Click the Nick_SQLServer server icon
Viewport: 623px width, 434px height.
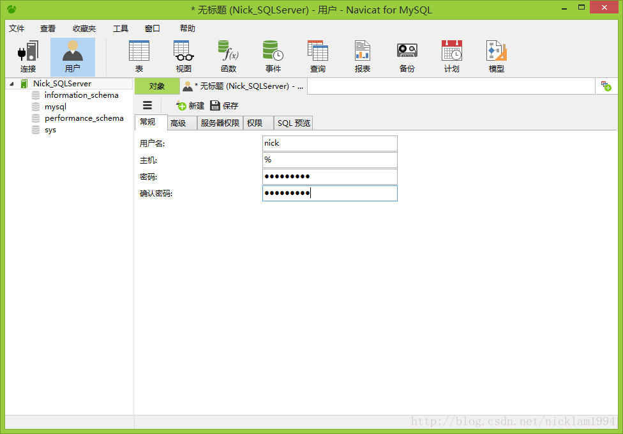pyautogui.click(x=24, y=84)
